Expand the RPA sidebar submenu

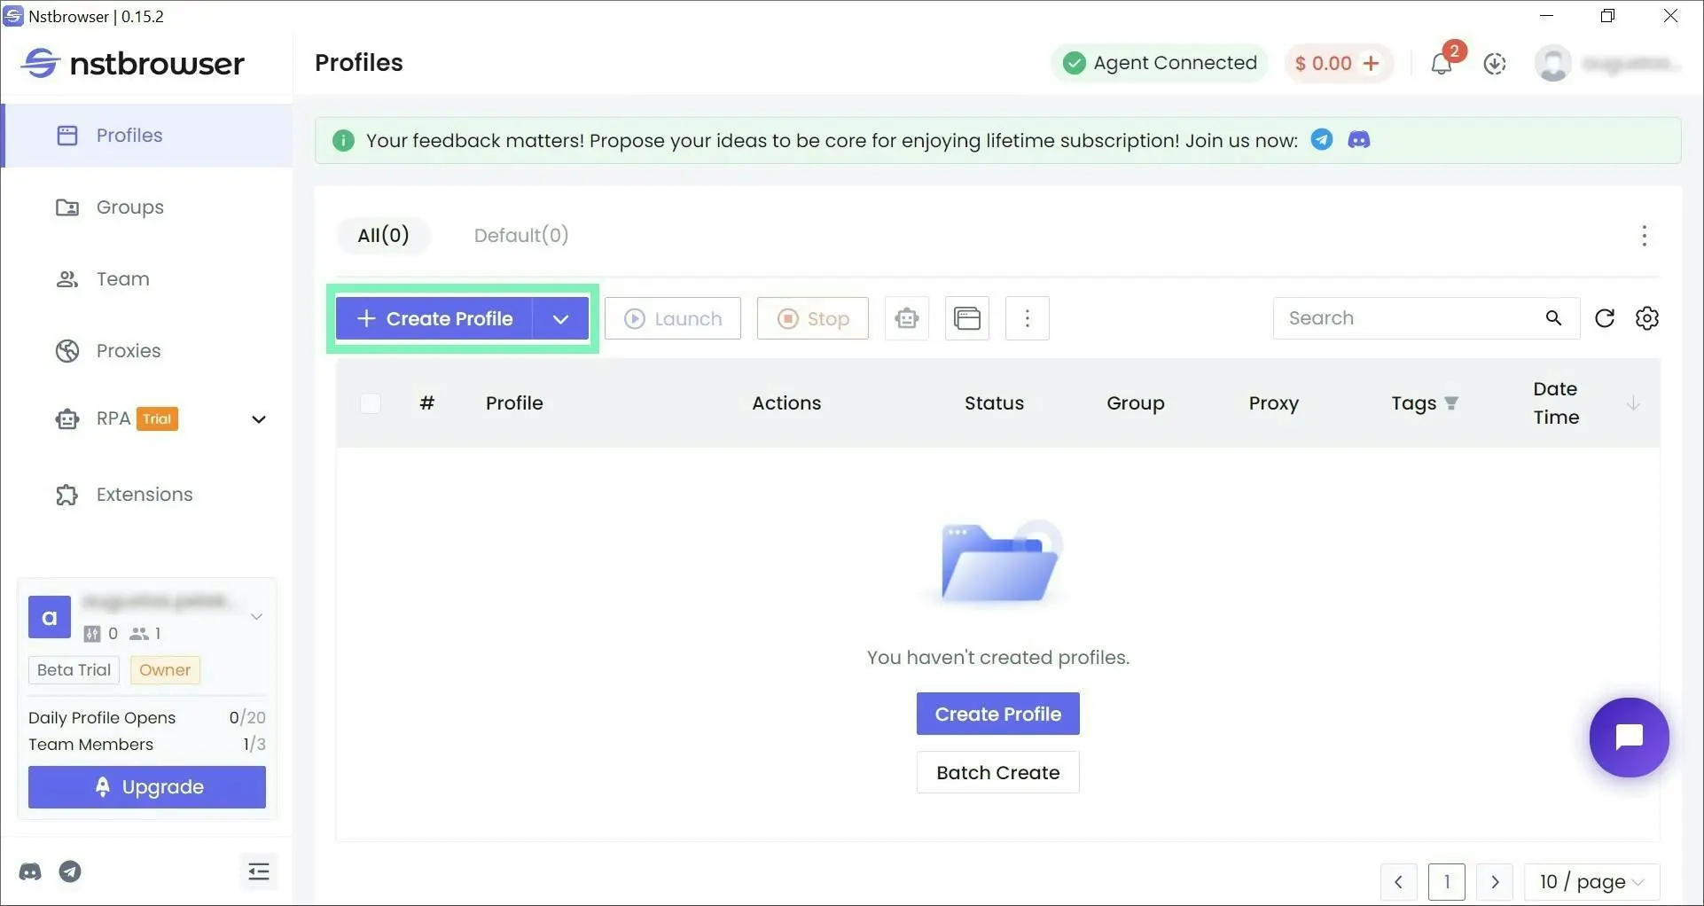click(258, 419)
